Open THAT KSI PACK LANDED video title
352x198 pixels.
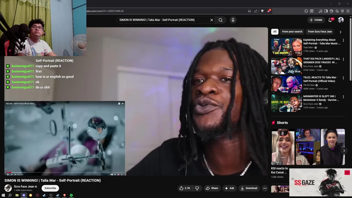[321, 61]
